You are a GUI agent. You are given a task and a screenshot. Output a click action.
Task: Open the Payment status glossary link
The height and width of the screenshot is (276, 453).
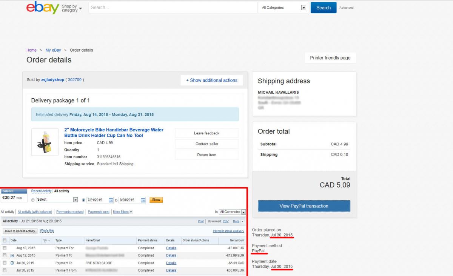tap(228, 231)
